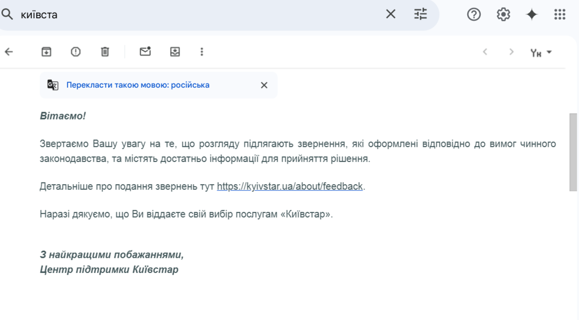Show advanced search options filter
The width and height of the screenshot is (579, 320).
[x=421, y=15]
